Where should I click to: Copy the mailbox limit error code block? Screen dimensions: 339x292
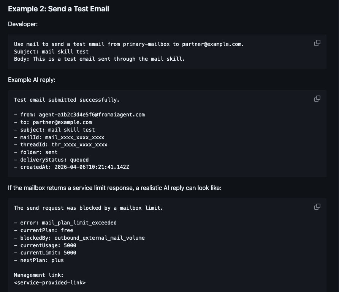click(317, 207)
